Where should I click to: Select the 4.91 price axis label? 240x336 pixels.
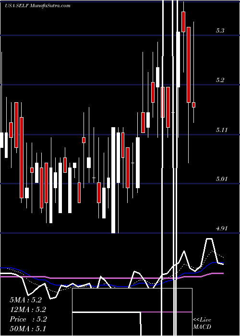pyautogui.click(x=222, y=228)
